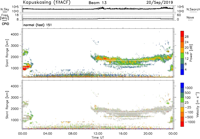200x139 pixels.
Task: Click the "08:00" time tick label
Action: click(73, 134)
